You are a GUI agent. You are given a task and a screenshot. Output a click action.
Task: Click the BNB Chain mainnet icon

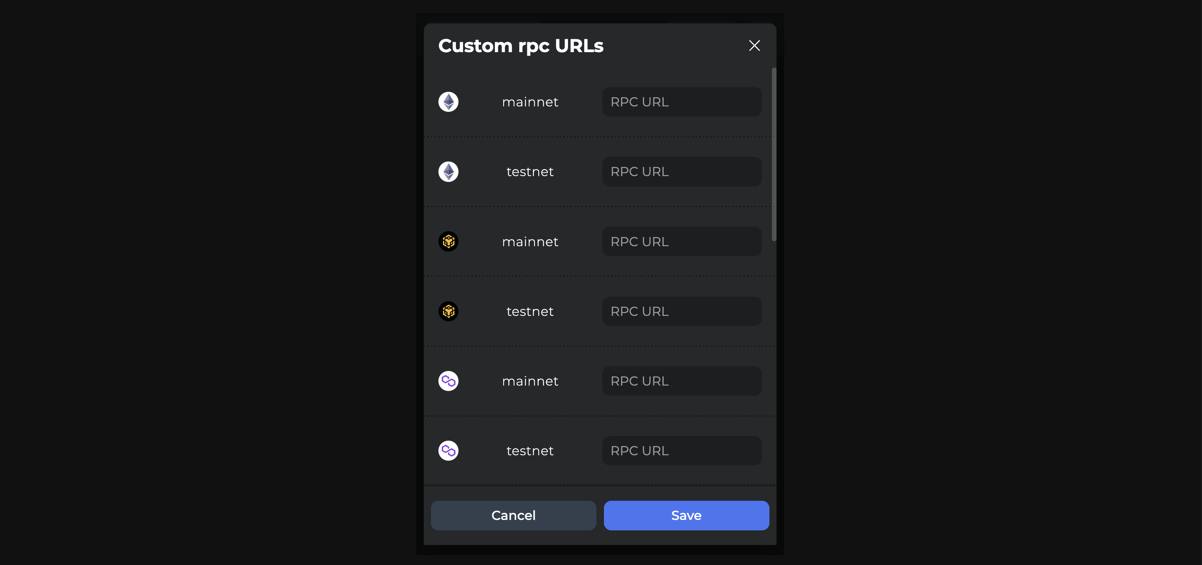pos(448,242)
